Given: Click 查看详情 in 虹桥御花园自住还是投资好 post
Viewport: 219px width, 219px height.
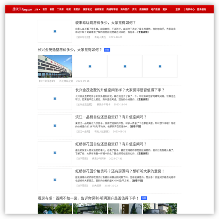Looking at the screenshot, I should [x=143, y=154].
